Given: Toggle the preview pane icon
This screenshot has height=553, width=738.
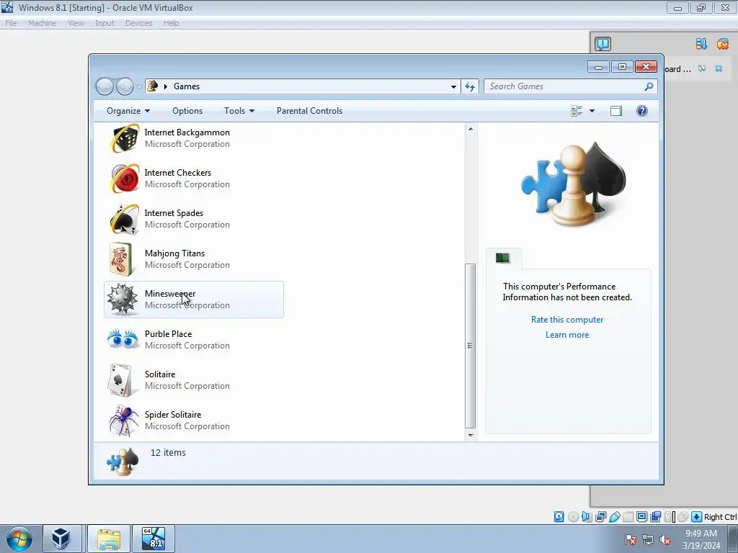Looking at the screenshot, I should tap(616, 111).
